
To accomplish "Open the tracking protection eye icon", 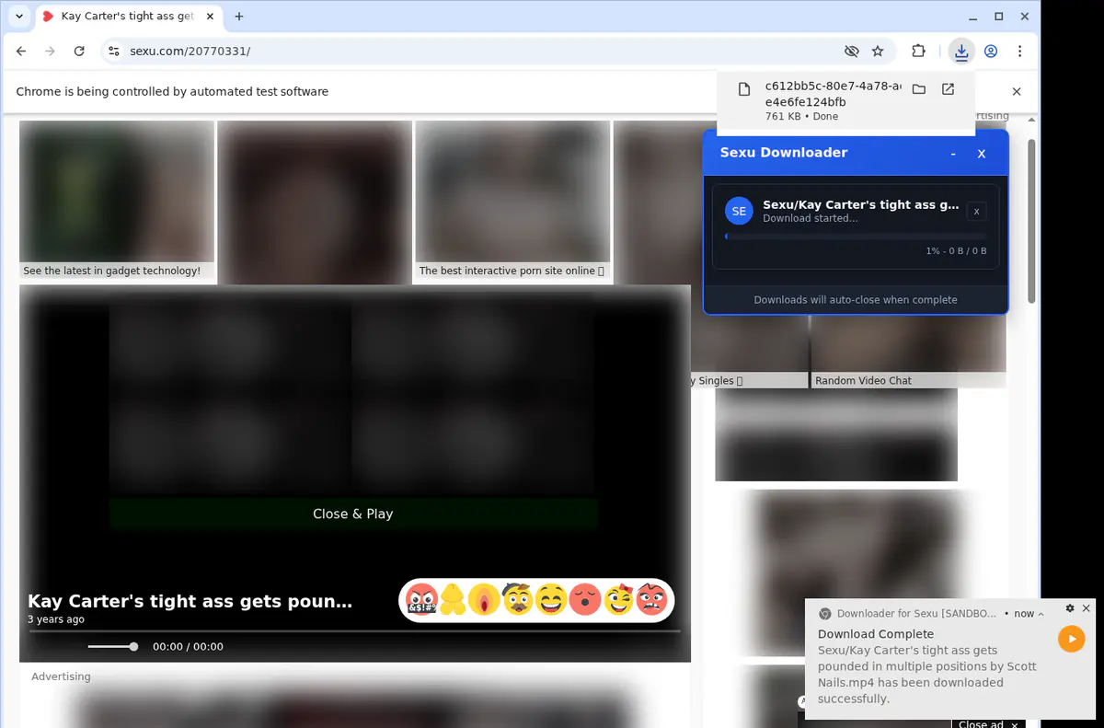I will click(x=851, y=52).
